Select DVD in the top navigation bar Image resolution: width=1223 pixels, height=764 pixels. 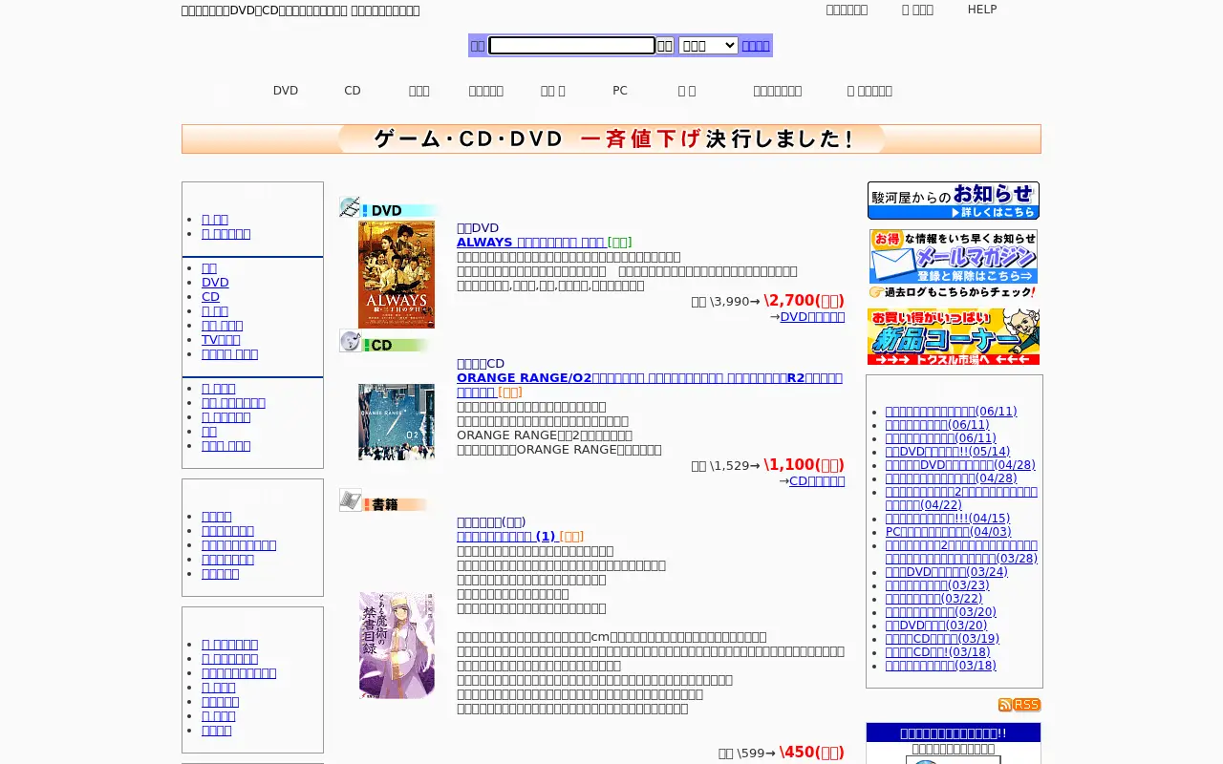[x=286, y=91]
